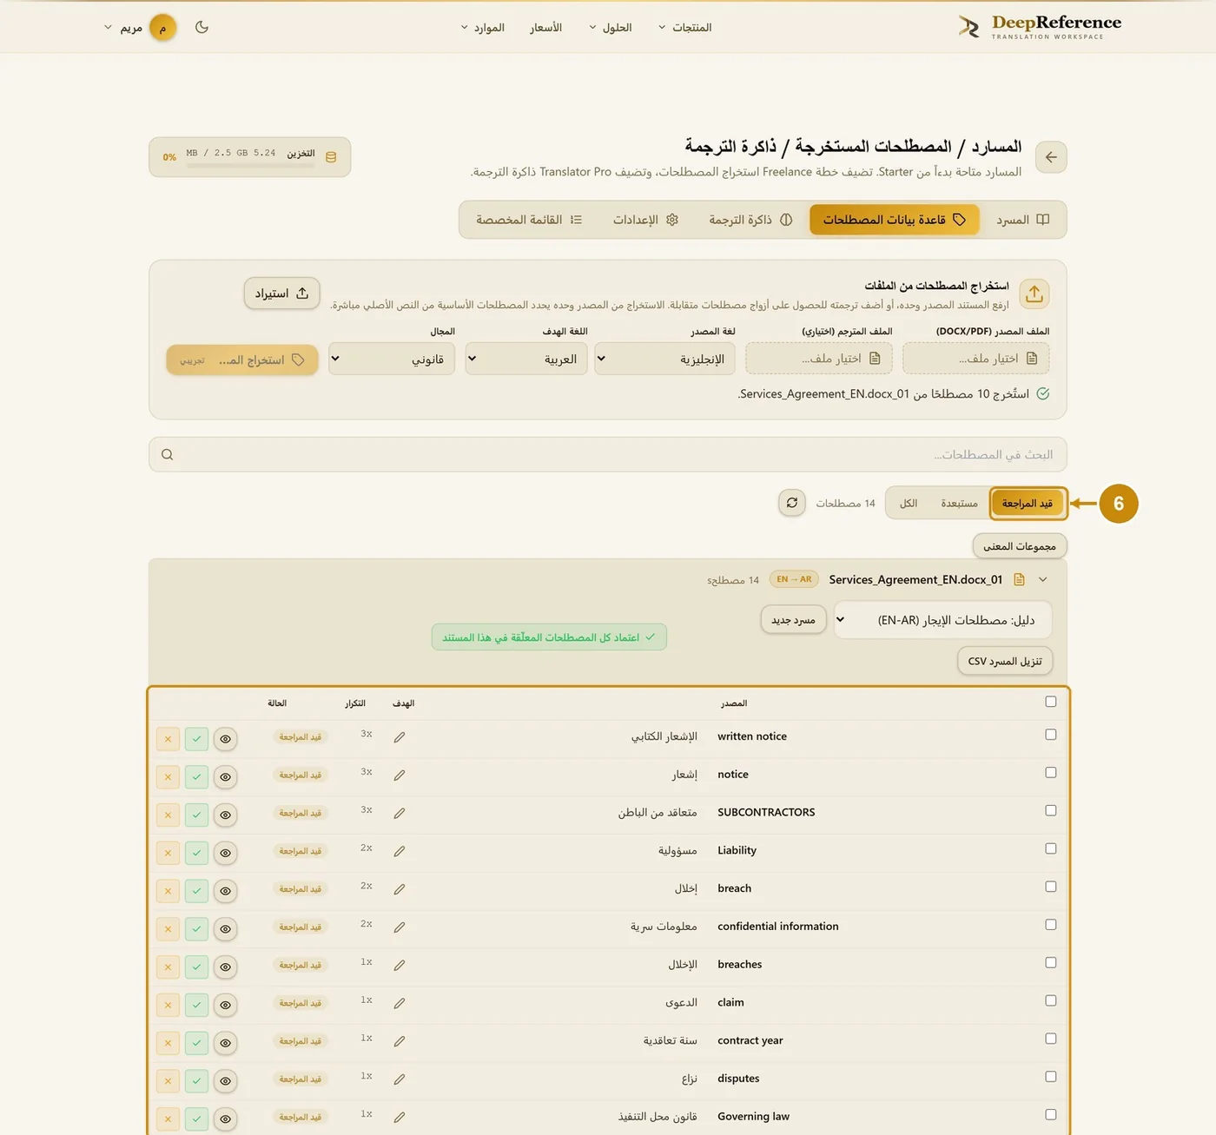Viewport: 1216px width, 1135px height.
Task: Toggle context view for 'breaches' row
Action: pos(225,967)
